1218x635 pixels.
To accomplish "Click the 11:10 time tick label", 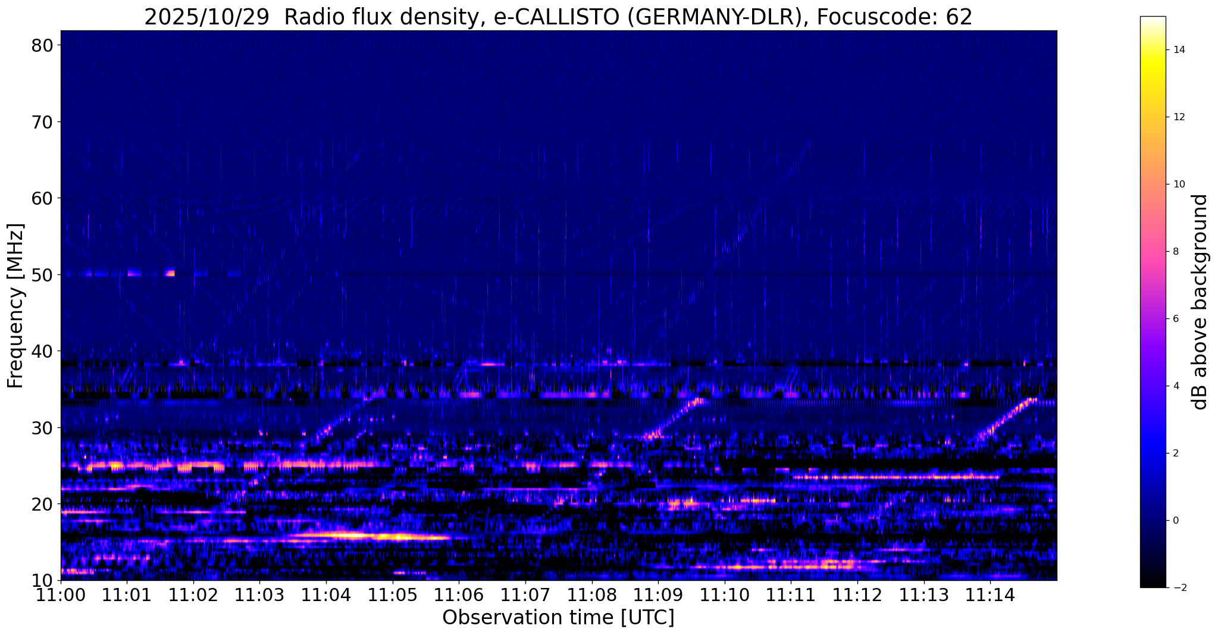I will point(725,594).
